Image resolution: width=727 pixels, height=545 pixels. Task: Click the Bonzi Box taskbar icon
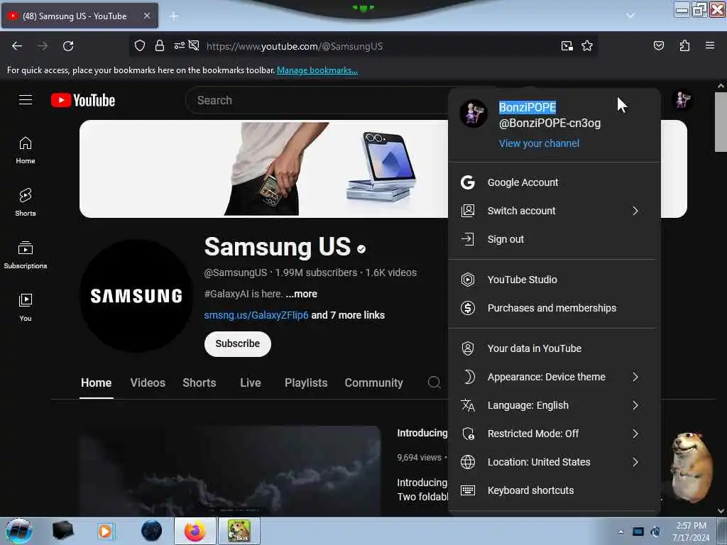pyautogui.click(x=239, y=531)
